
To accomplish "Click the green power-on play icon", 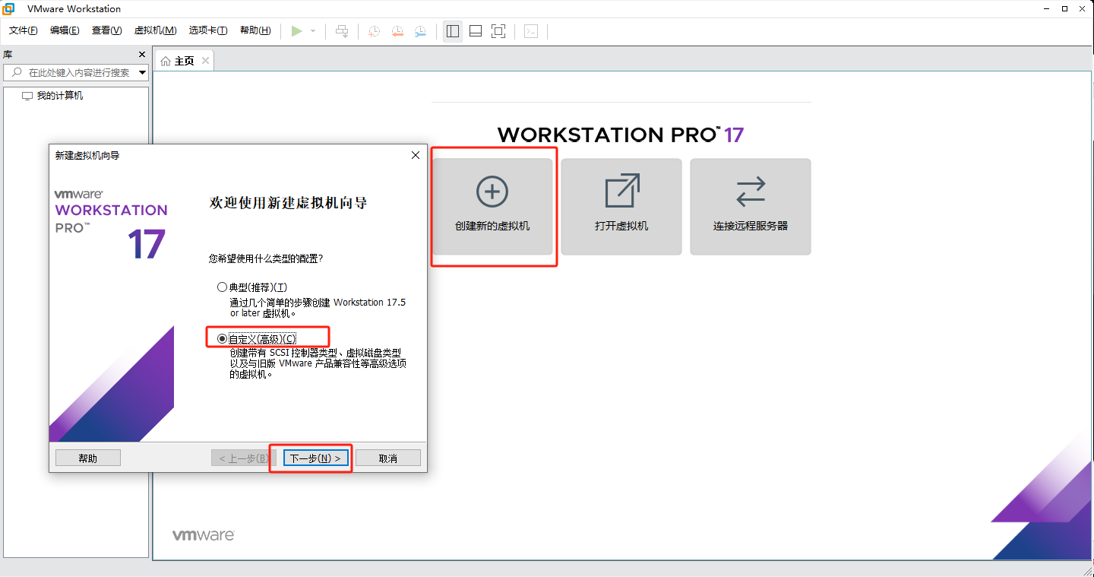I will (296, 31).
